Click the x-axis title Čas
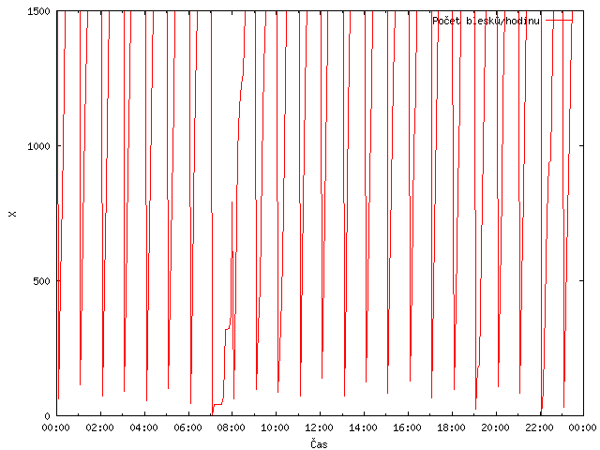 pyautogui.click(x=319, y=443)
